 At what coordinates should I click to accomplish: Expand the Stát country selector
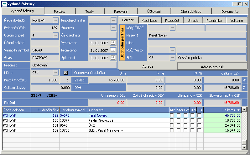click(x=172, y=58)
